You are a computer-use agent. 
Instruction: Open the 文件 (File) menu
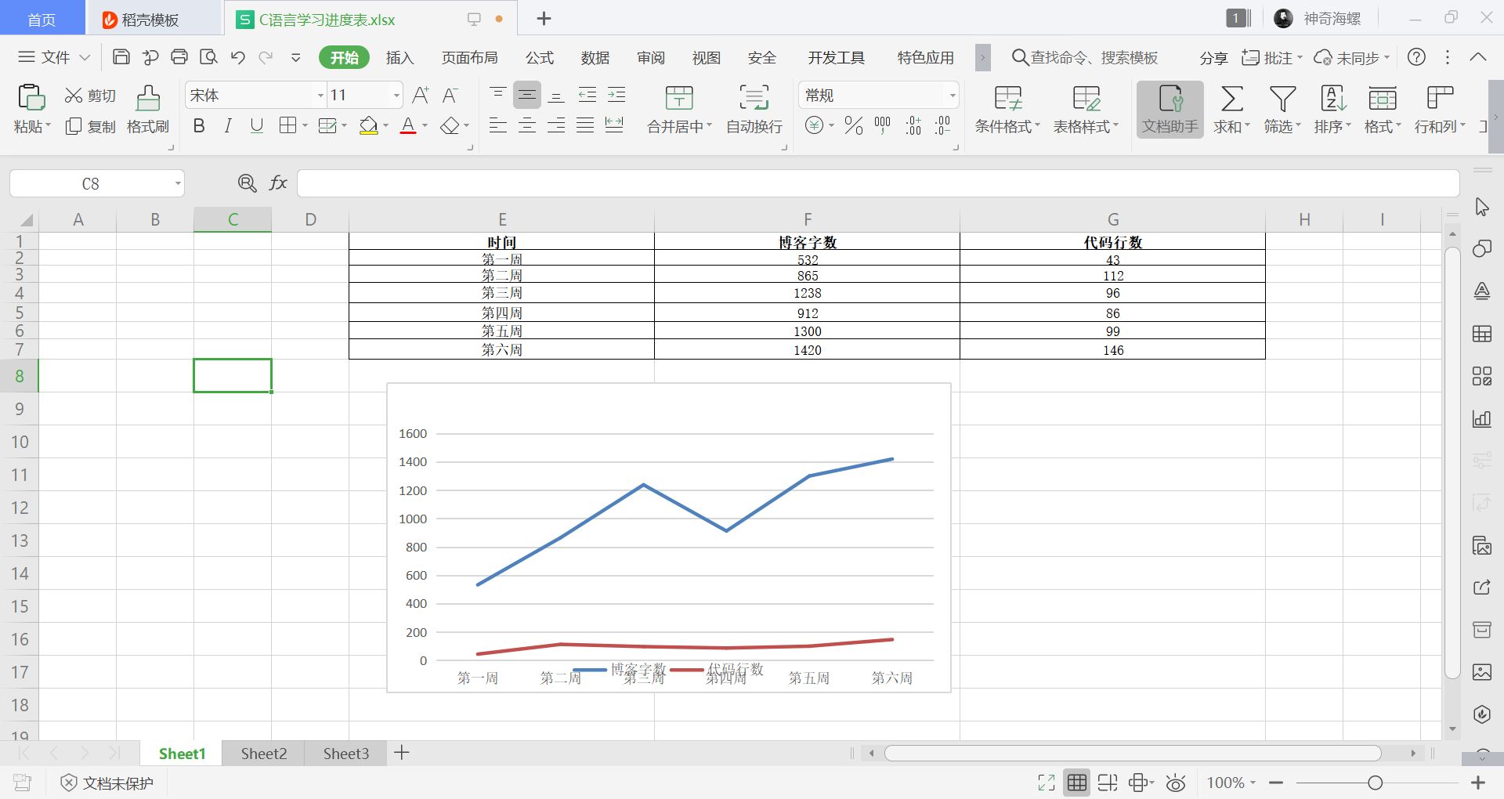pos(54,57)
